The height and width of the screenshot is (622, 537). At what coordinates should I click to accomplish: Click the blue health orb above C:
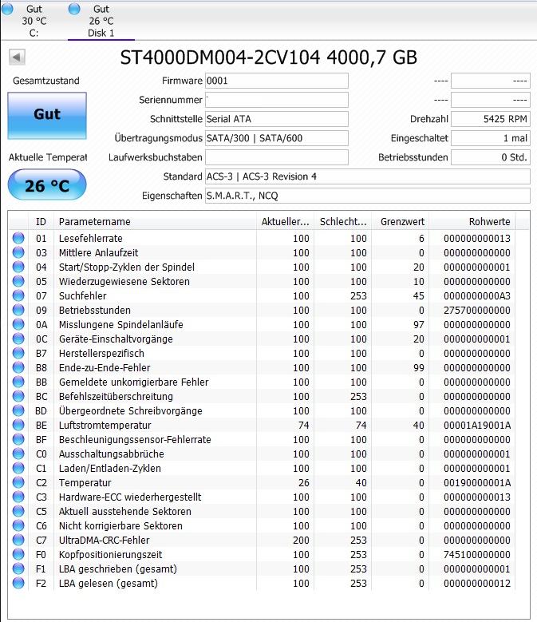point(7,8)
